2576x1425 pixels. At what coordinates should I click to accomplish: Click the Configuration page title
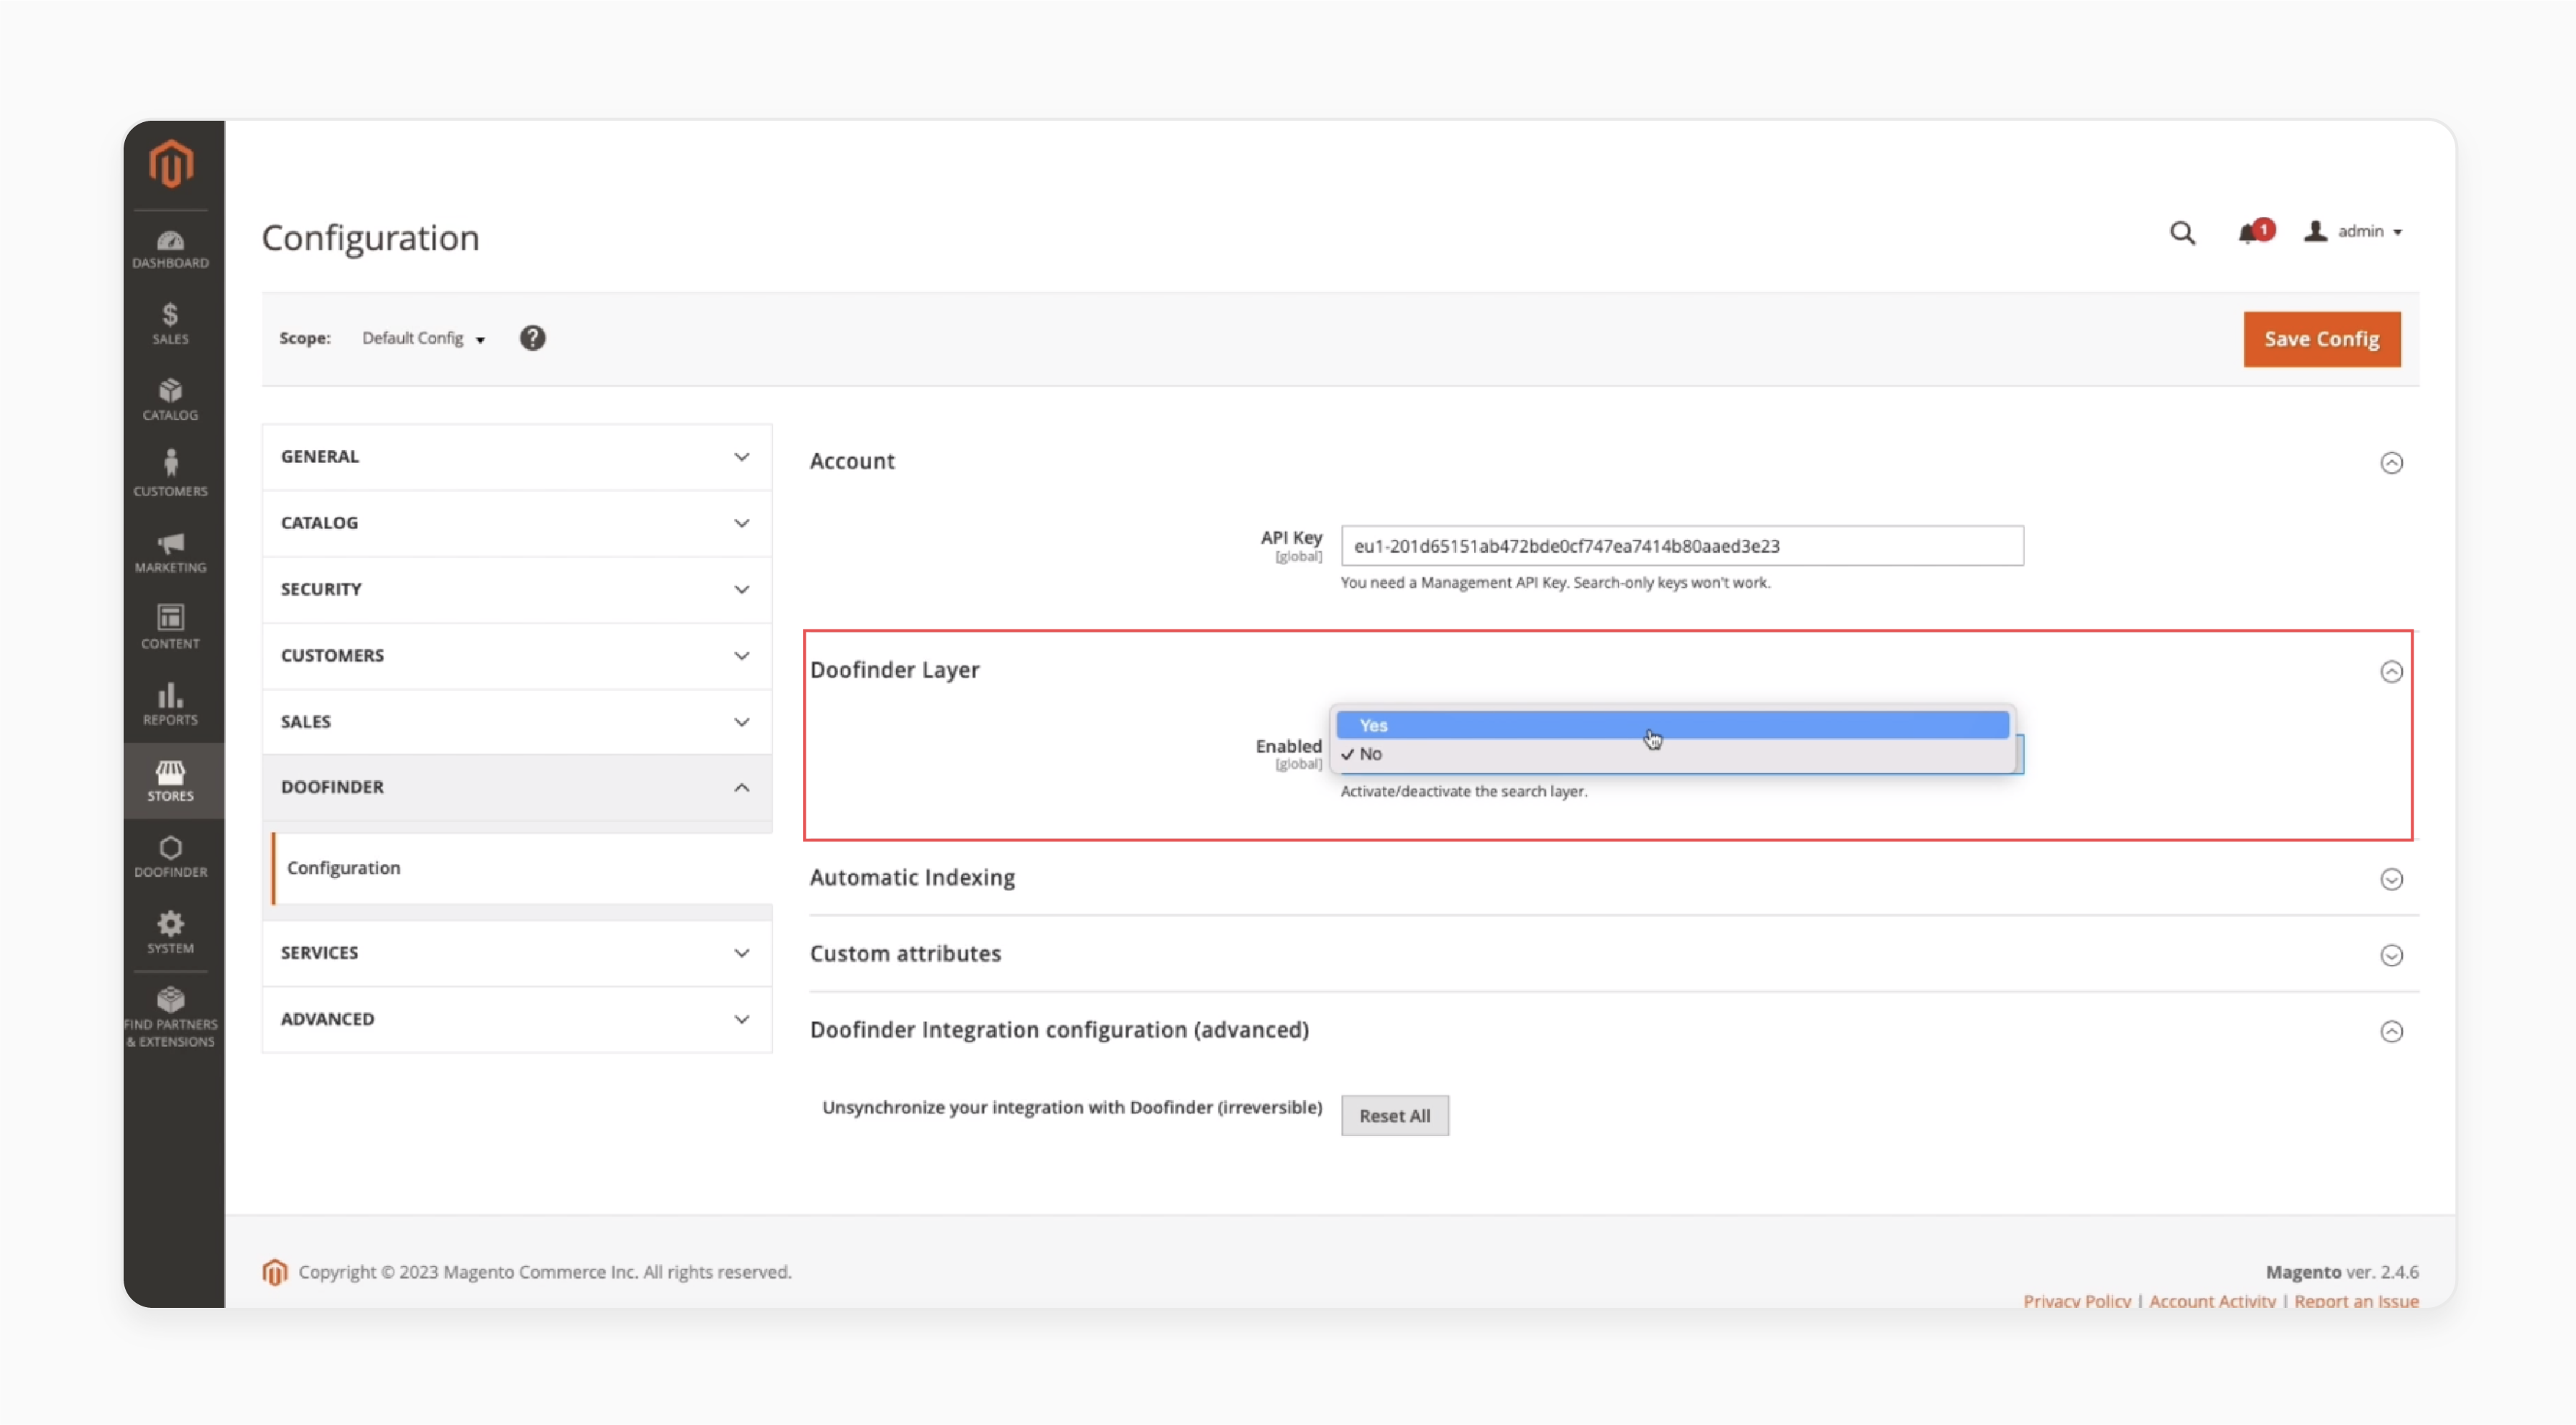(371, 238)
